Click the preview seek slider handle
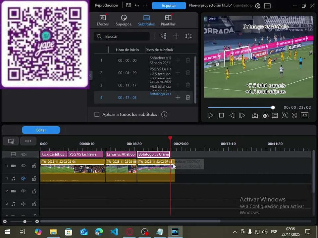 click(273, 107)
